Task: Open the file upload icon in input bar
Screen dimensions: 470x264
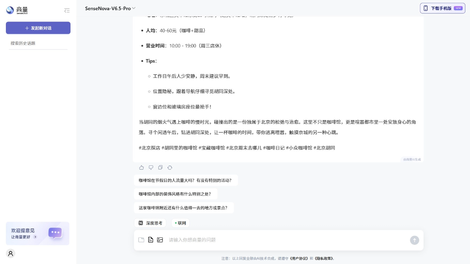Action: point(151,240)
